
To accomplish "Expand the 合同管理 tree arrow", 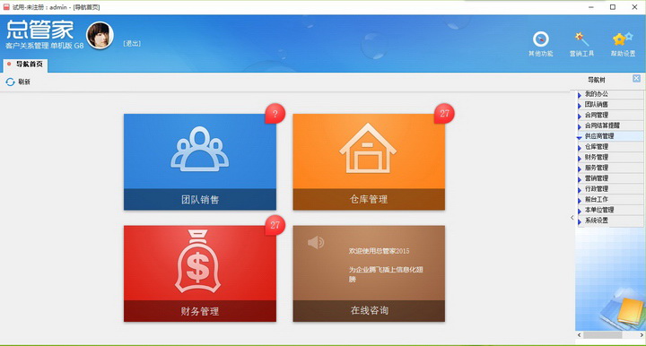I will [580, 117].
